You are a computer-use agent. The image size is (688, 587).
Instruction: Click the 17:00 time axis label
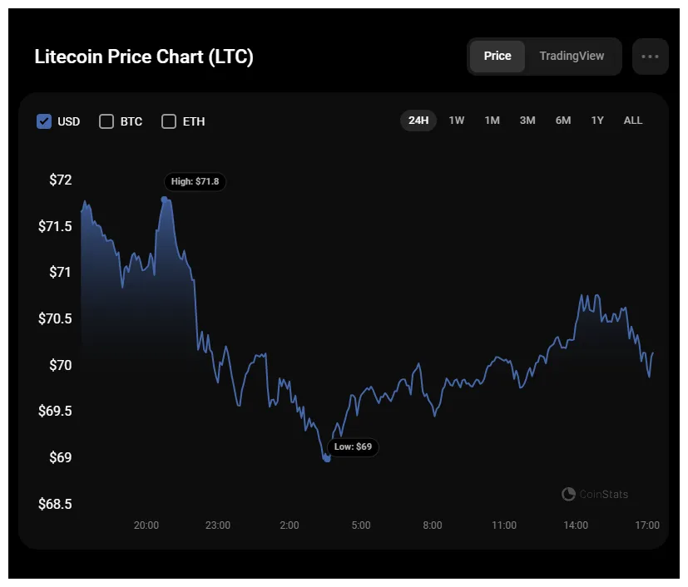tap(646, 525)
